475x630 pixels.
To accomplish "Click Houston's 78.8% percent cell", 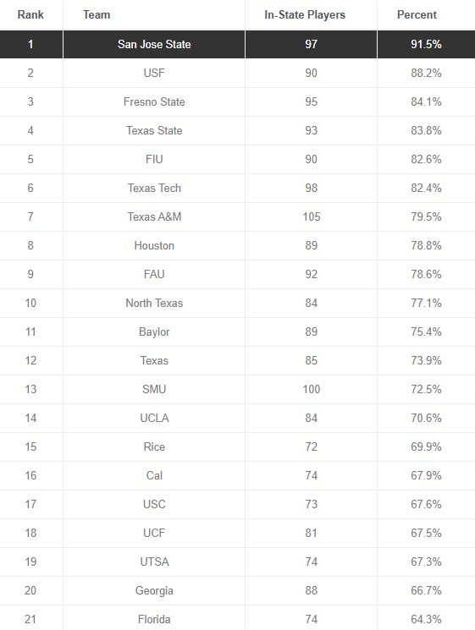I will 426,245.
